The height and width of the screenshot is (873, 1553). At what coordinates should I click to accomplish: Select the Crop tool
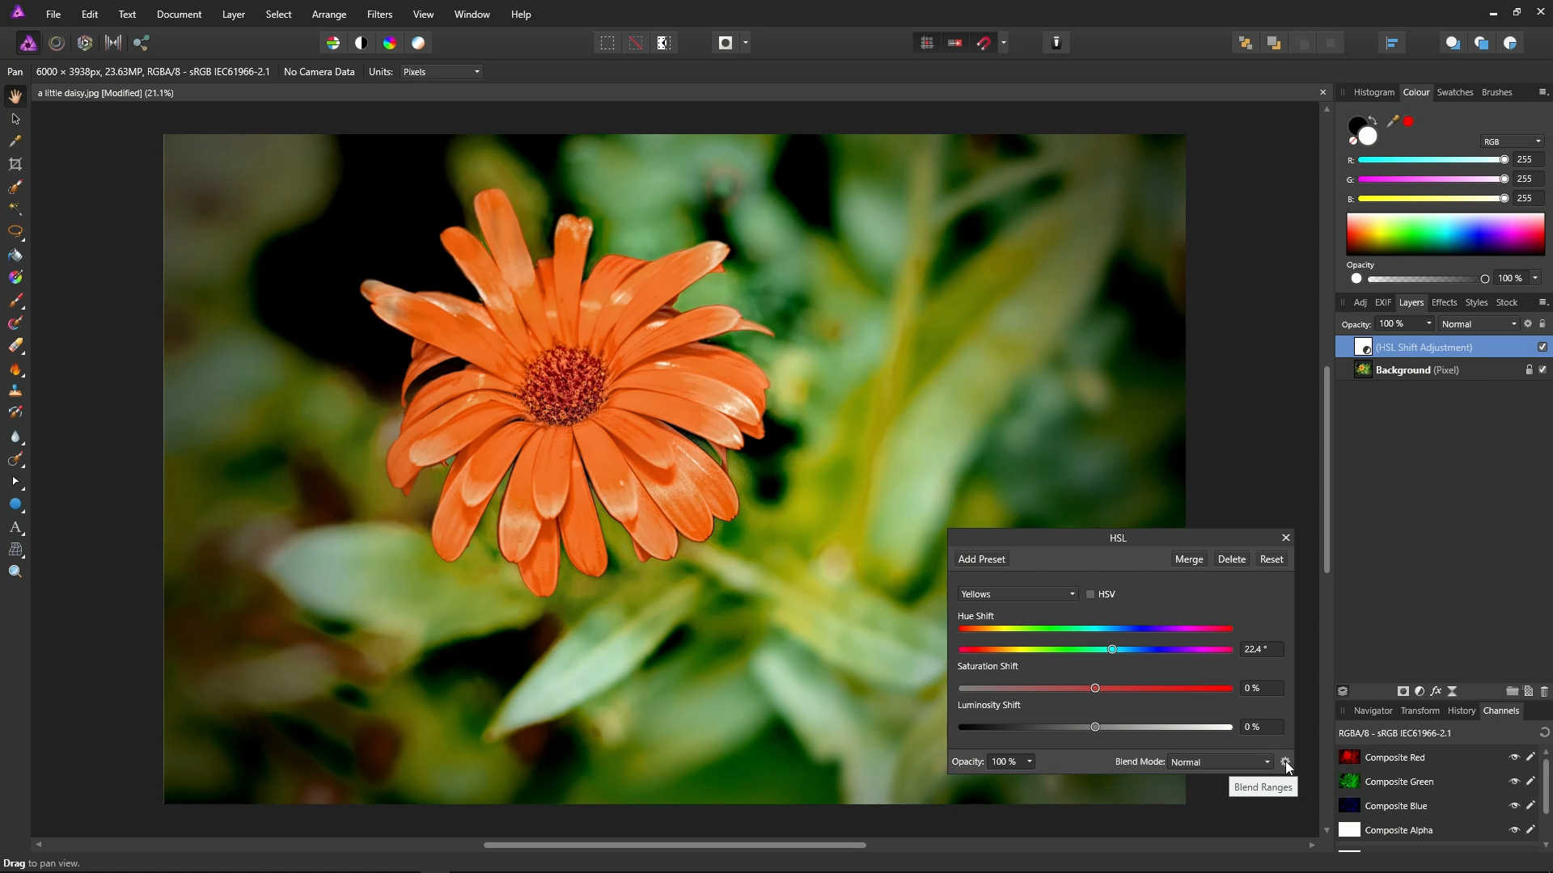point(15,164)
